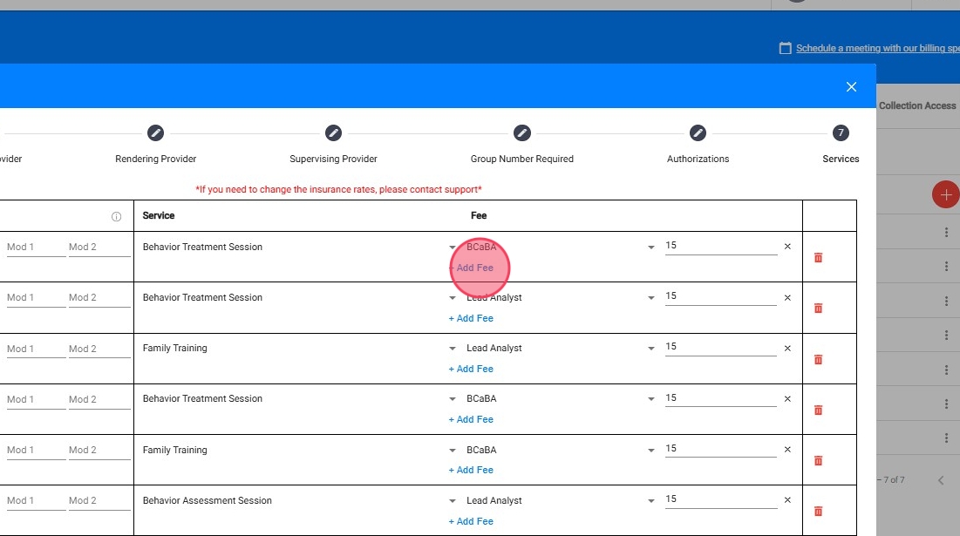Clear fee value in Family Training Lead Analyst row
The width and height of the screenshot is (960, 536).
pos(787,348)
